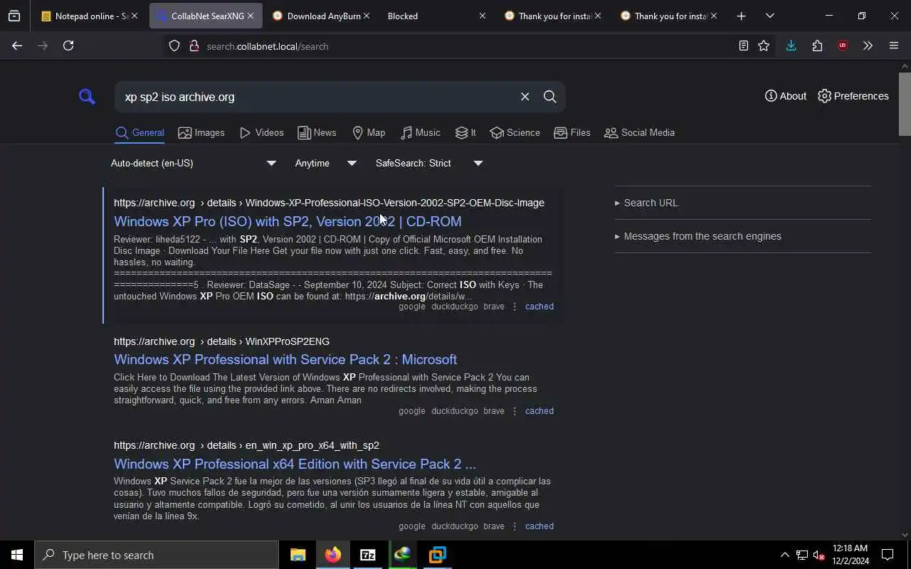Open a new browser tab
Viewport: 911px width, 569px height.
coord(741,16)
